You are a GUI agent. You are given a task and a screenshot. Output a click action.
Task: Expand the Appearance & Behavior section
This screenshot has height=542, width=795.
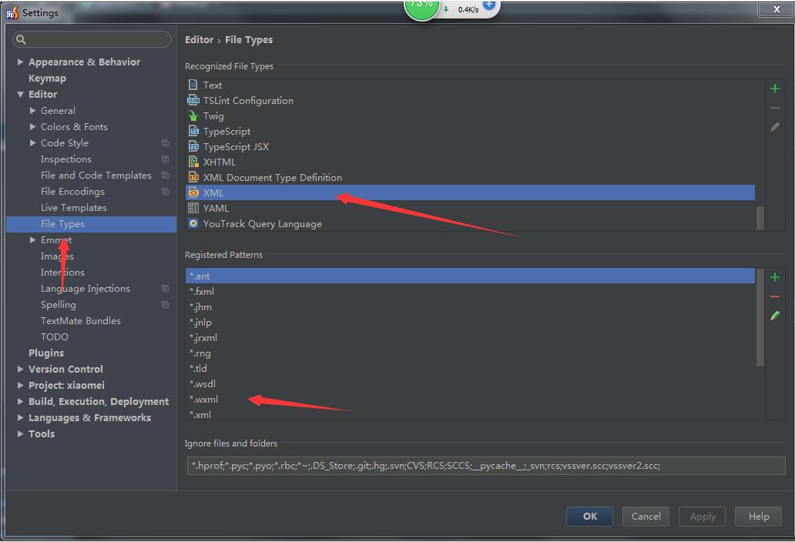click(20, 62)
